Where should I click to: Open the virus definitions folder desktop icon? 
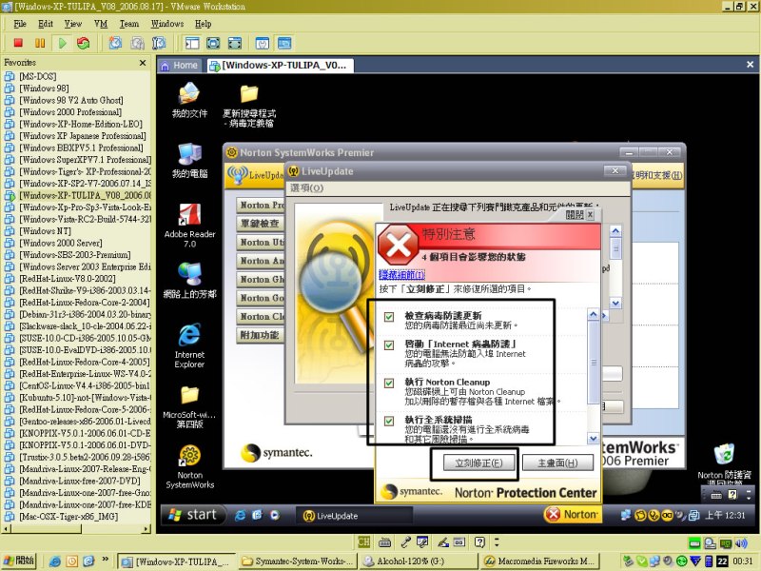(249, 106)
